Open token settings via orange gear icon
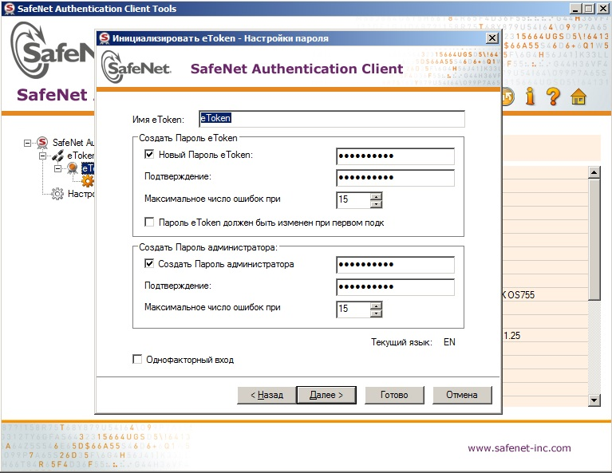This screenshot has height=473, width=612. coord(88,181)
